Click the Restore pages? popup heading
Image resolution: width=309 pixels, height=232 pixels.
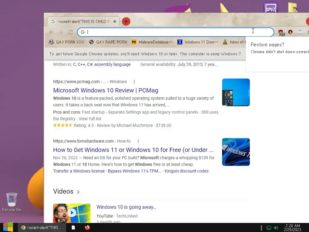(267, 45)
